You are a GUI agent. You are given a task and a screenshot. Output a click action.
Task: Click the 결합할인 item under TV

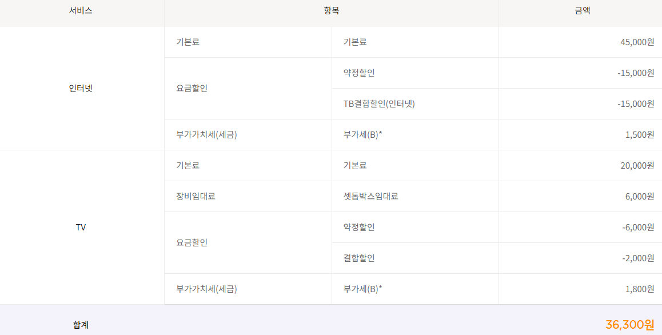(359, 258)
